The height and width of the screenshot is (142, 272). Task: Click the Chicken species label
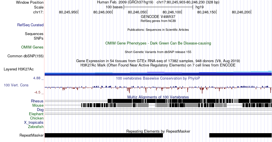(37, 118)
